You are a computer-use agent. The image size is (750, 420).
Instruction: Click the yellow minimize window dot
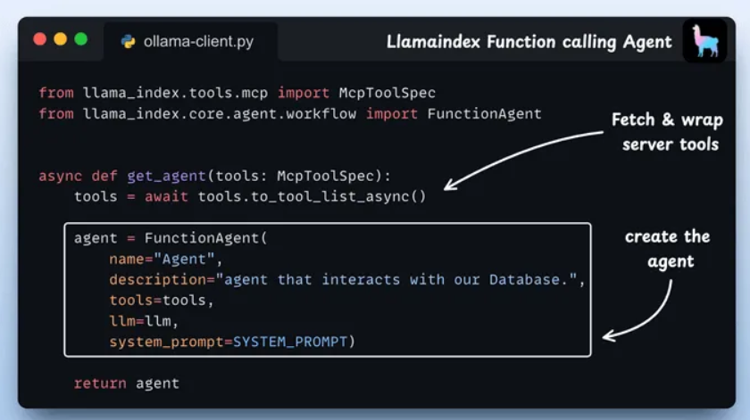(61, 39)
